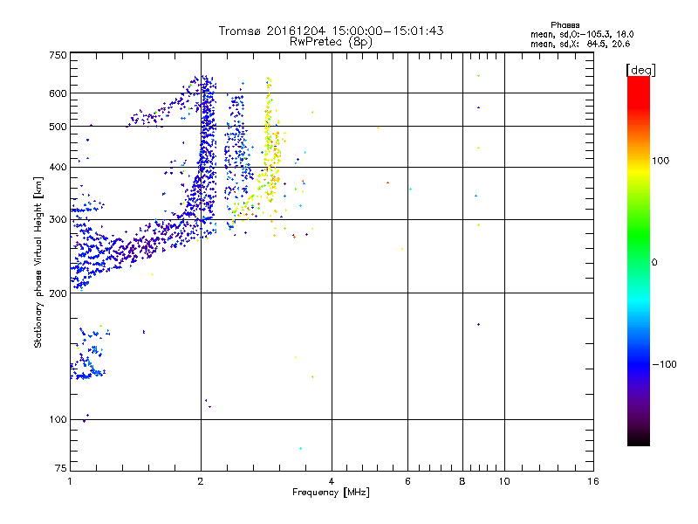Image resolution: width=698 pixels, height=524 pixels.
Task: Click the x-axis label "8"
Action: [462, 481]
